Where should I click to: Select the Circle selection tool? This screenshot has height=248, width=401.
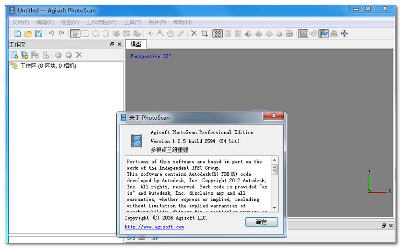pos(96,34)
